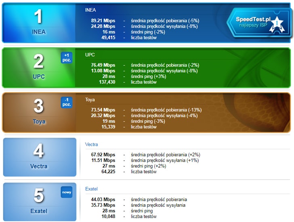Select the 24.28 Mbps value

[103, 26]
